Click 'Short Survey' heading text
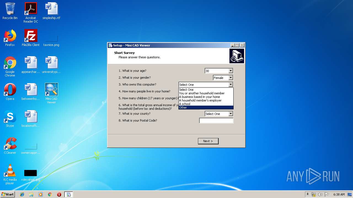The image size is (353, 198). [x=124, y=53]
